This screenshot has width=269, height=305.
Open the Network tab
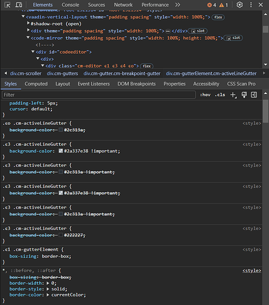123,5
